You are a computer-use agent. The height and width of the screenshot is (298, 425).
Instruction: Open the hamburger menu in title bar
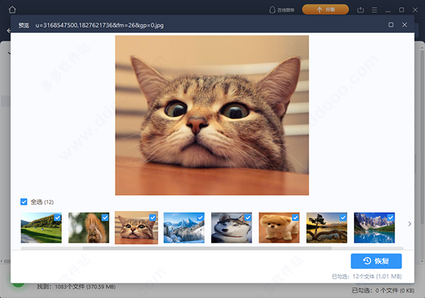click(374, 9)
